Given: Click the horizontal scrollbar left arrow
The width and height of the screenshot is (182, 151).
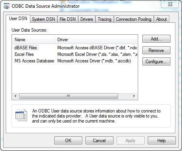Looking at the screenshot, I should point(15,96).
